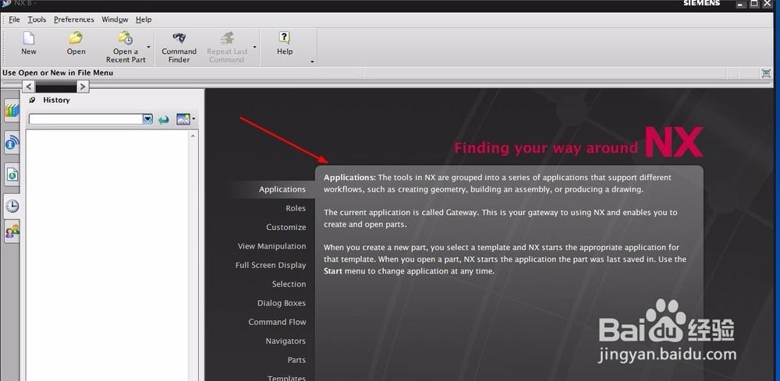The height and width of the screenshot is (381, 780).
Task: Click the History panel scroll up arrow
Action: point(193,136)
